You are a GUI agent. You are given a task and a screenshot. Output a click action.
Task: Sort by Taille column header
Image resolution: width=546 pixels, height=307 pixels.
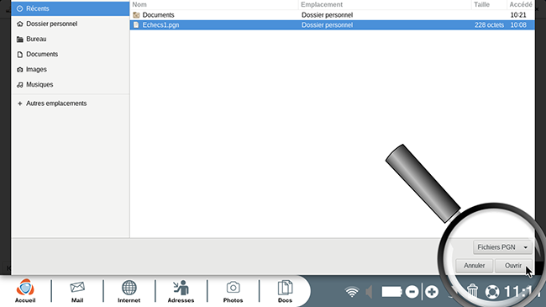pos(489,4)
